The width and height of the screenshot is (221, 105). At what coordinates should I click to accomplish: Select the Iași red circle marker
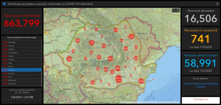131,37
